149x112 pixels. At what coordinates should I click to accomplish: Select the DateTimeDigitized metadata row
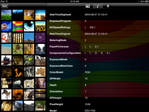[98, 15]
